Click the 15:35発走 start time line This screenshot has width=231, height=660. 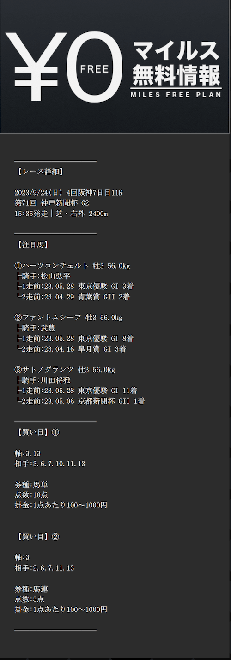[x=61, y=214]
